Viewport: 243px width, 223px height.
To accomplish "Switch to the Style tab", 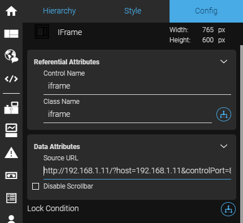I will (133, 11).
